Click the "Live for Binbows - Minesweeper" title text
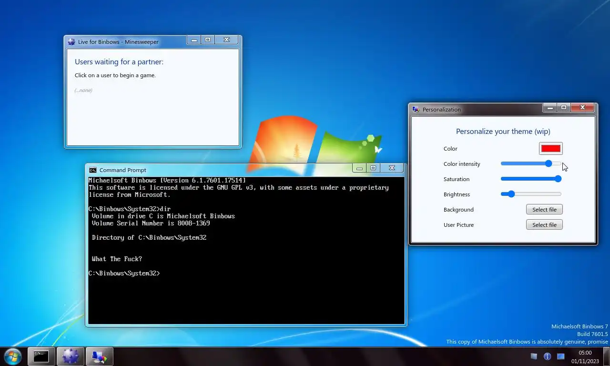 118,42
